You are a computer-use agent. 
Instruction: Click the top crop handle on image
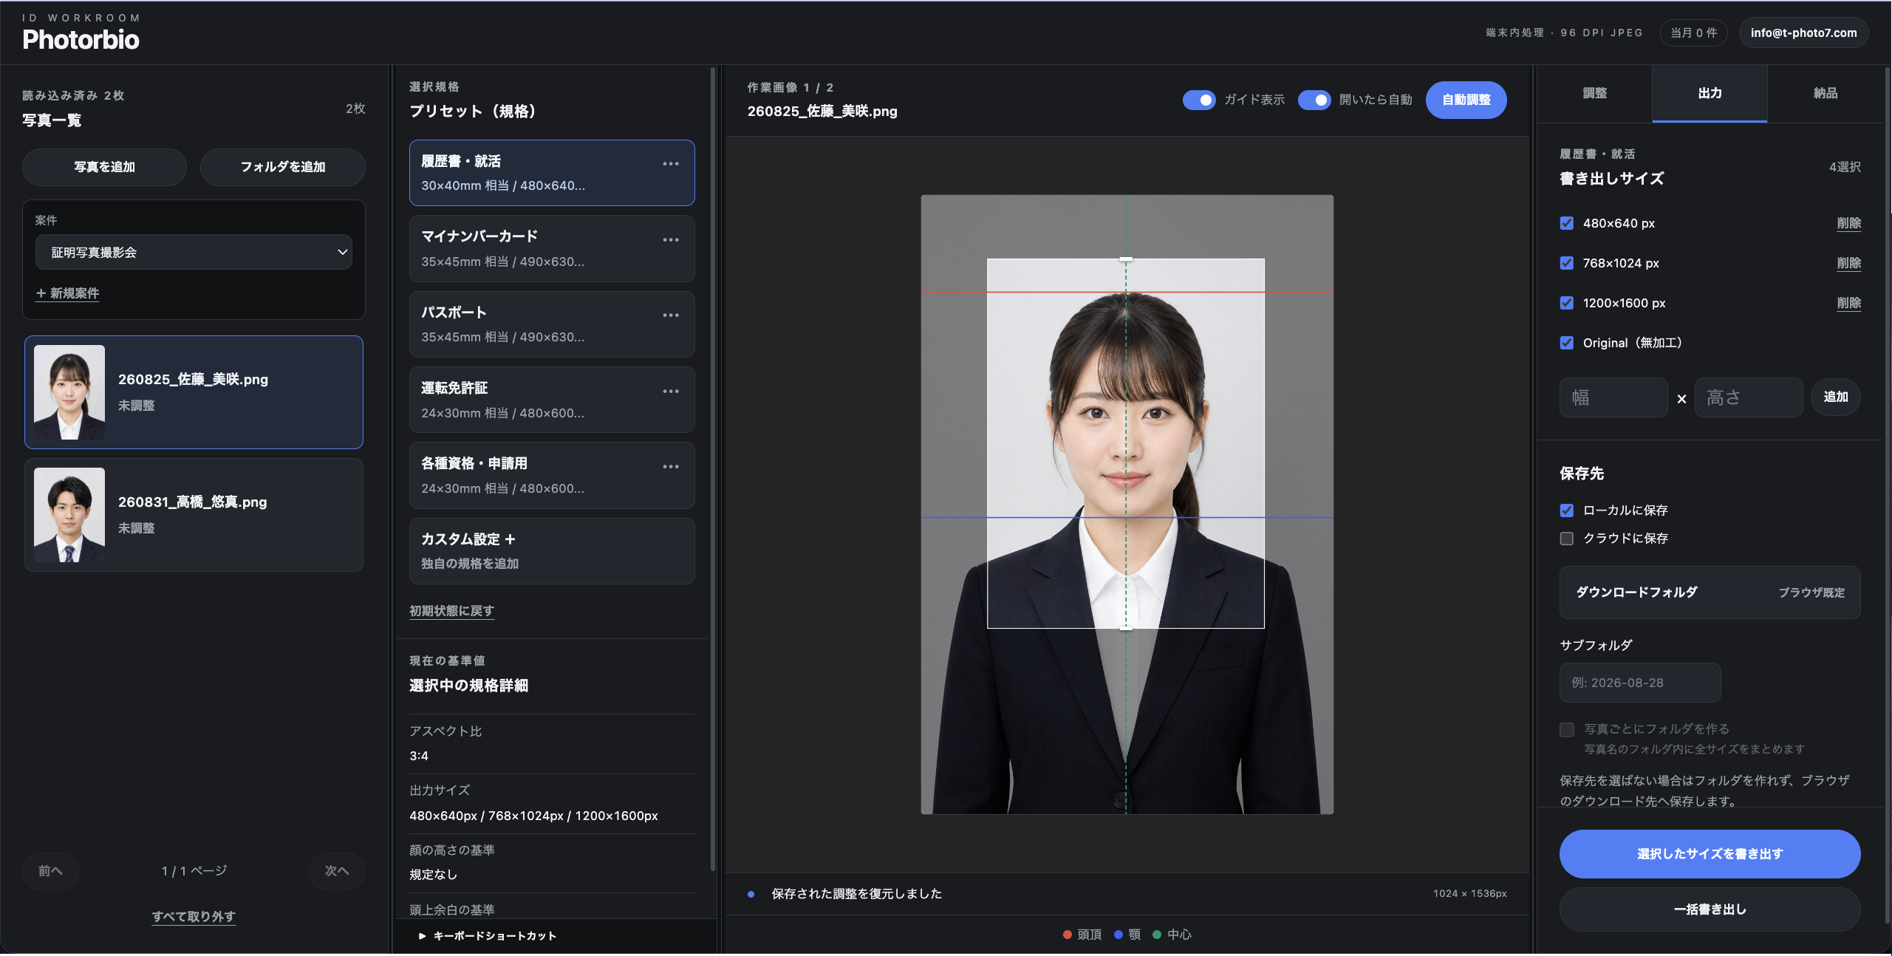click(x=1126, y=259)
